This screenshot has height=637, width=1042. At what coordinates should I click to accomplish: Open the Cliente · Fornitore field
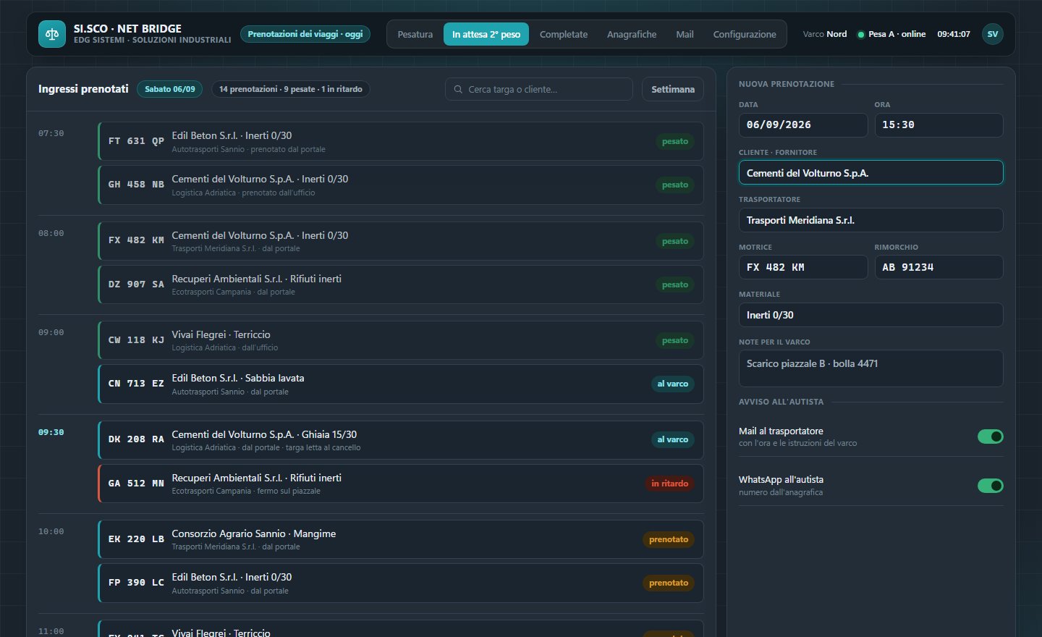coord(871,173)
